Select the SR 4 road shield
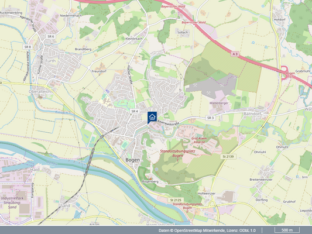This screenshot has height=234, width=312. [135, 111]
